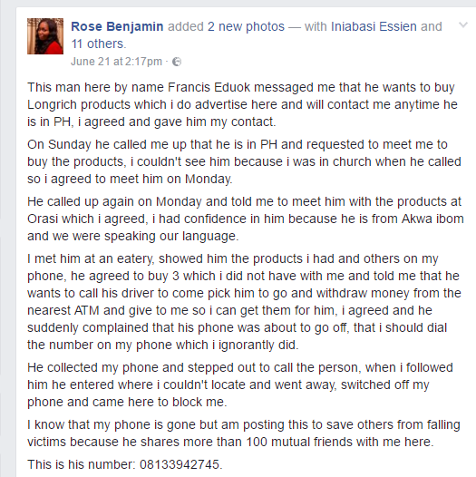The width and height of the screenshot is (476, 477).
Task: Click the word 'Longrich' in the post
Action: (x=52, y=105)
